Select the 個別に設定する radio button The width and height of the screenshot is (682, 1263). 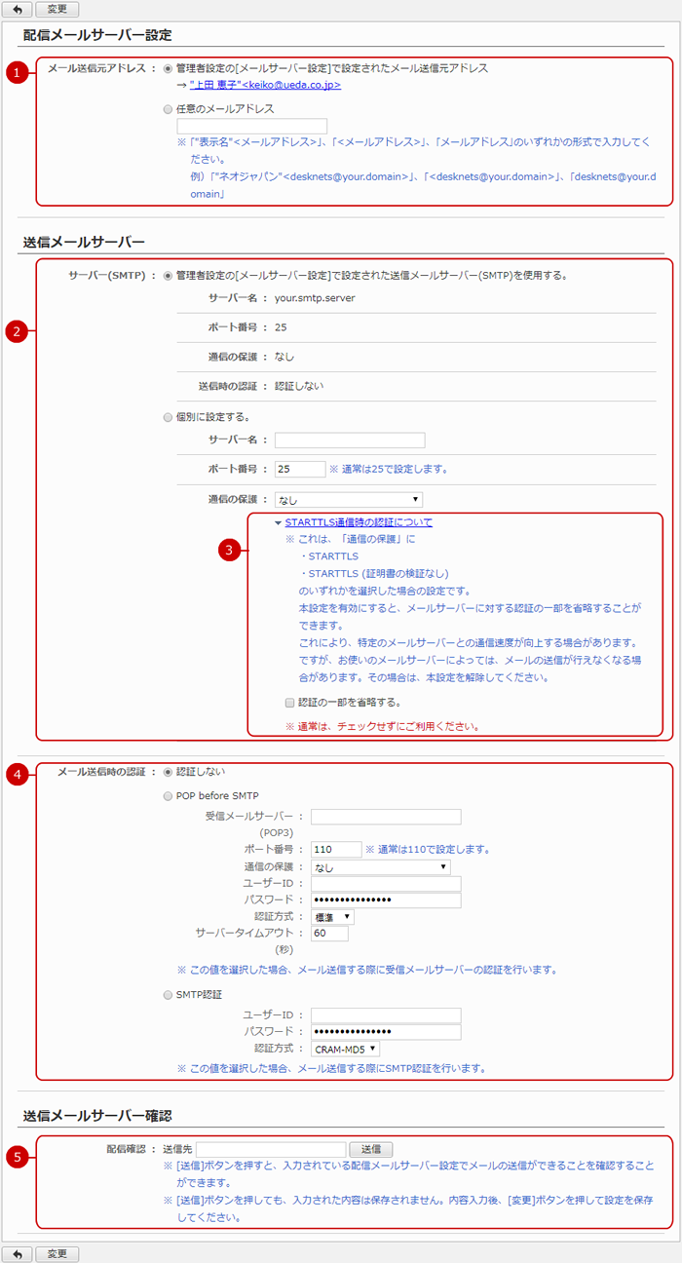[169, 417]
